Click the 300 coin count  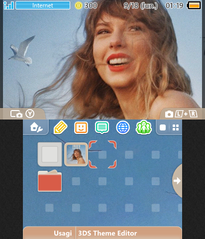[x=91, y=5]
